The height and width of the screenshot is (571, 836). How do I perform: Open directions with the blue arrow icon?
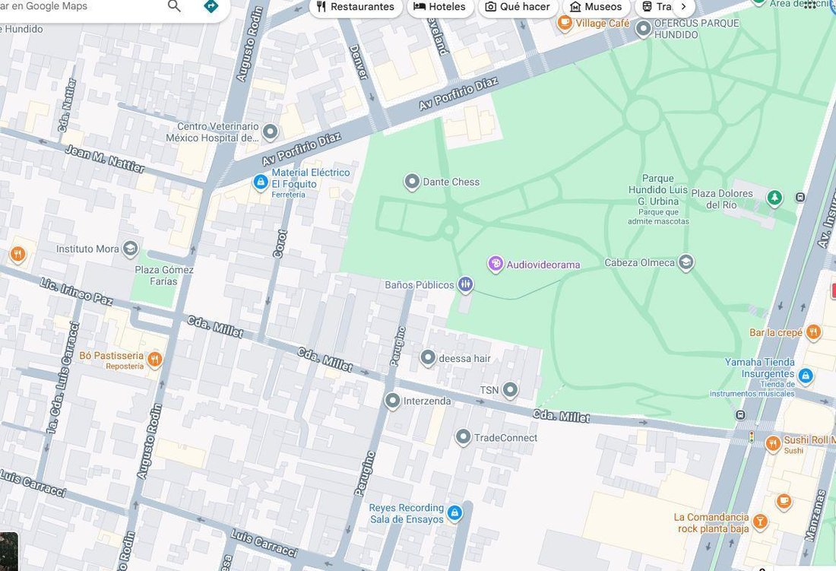[x=211, y=6]
